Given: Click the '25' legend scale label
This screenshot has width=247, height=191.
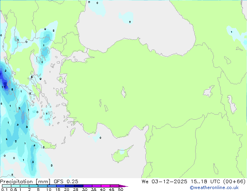Looking at the screenshot, I should click(x=76, y=189).
